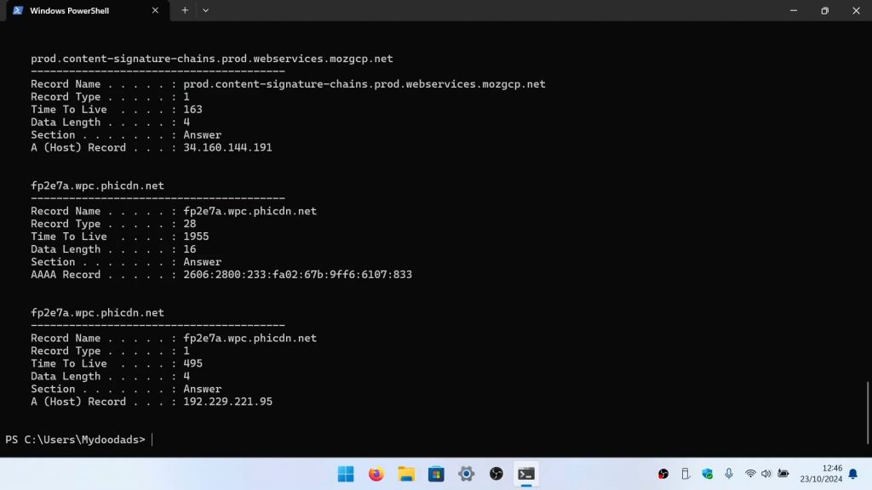Image resolution: width=872 pixels, height=490 pixels.
Task: Launch Firefox from the taskbar
Action: pos(376,474)
